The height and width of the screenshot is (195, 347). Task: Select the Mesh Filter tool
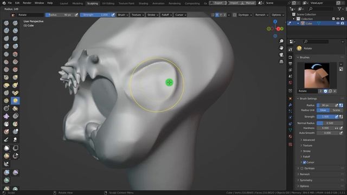[x=7, y=172]
